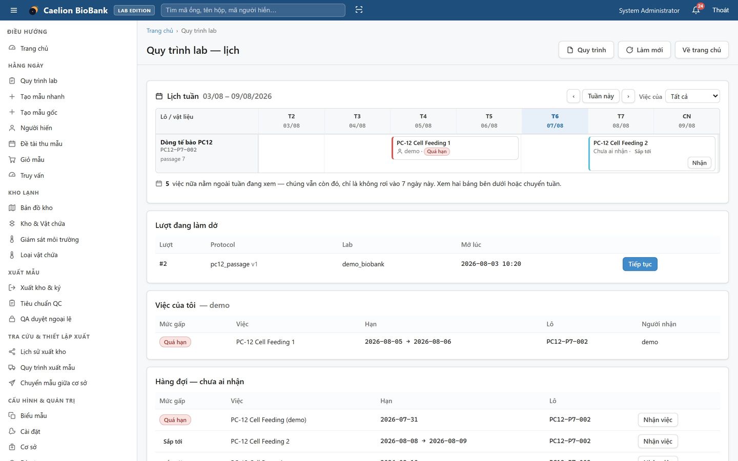Image resolution: width=738 pixels, height=461 pixels.
Task: Toggle the hamburger navigation menu
Action: pyautogui.click(x=14, y=10)
